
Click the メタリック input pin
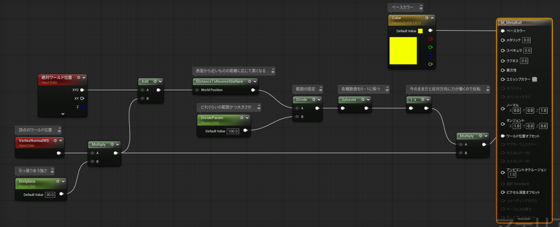[x=503, y=41]
